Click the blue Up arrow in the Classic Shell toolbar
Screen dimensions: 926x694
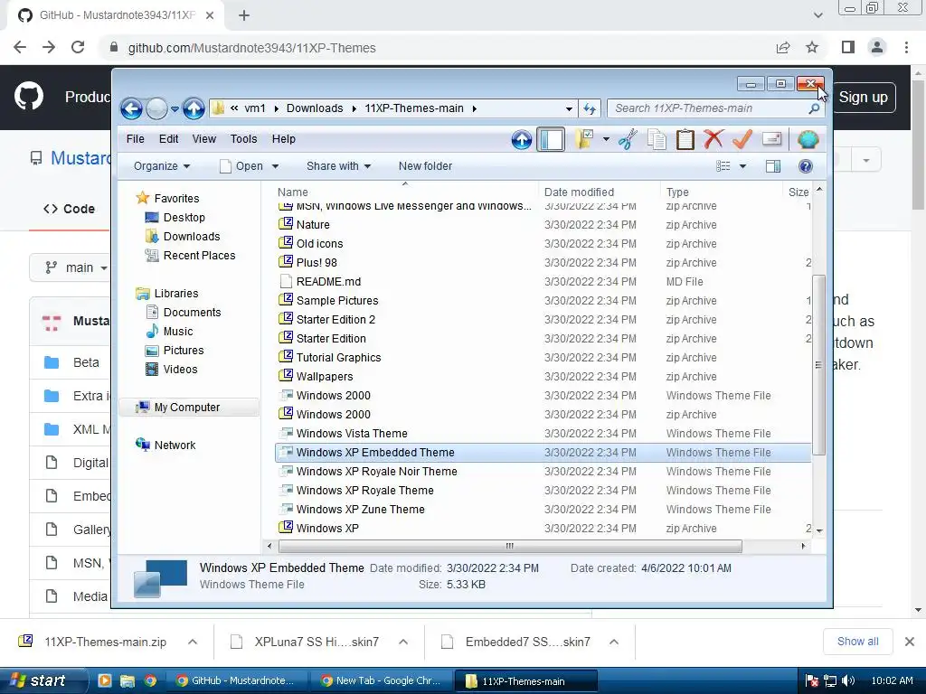pos(522,140)
